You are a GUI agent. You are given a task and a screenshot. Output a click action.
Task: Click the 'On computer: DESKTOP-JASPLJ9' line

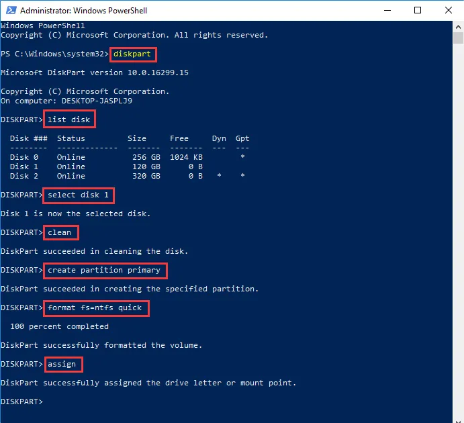(66, 101)
